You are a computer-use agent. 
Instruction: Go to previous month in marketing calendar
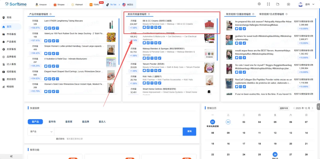point(294,108)
